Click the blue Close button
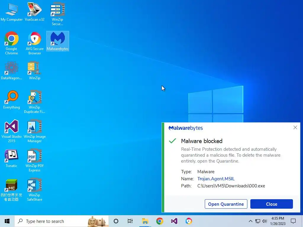This screenshot has width=303, height=227. [x=272, y=204]
